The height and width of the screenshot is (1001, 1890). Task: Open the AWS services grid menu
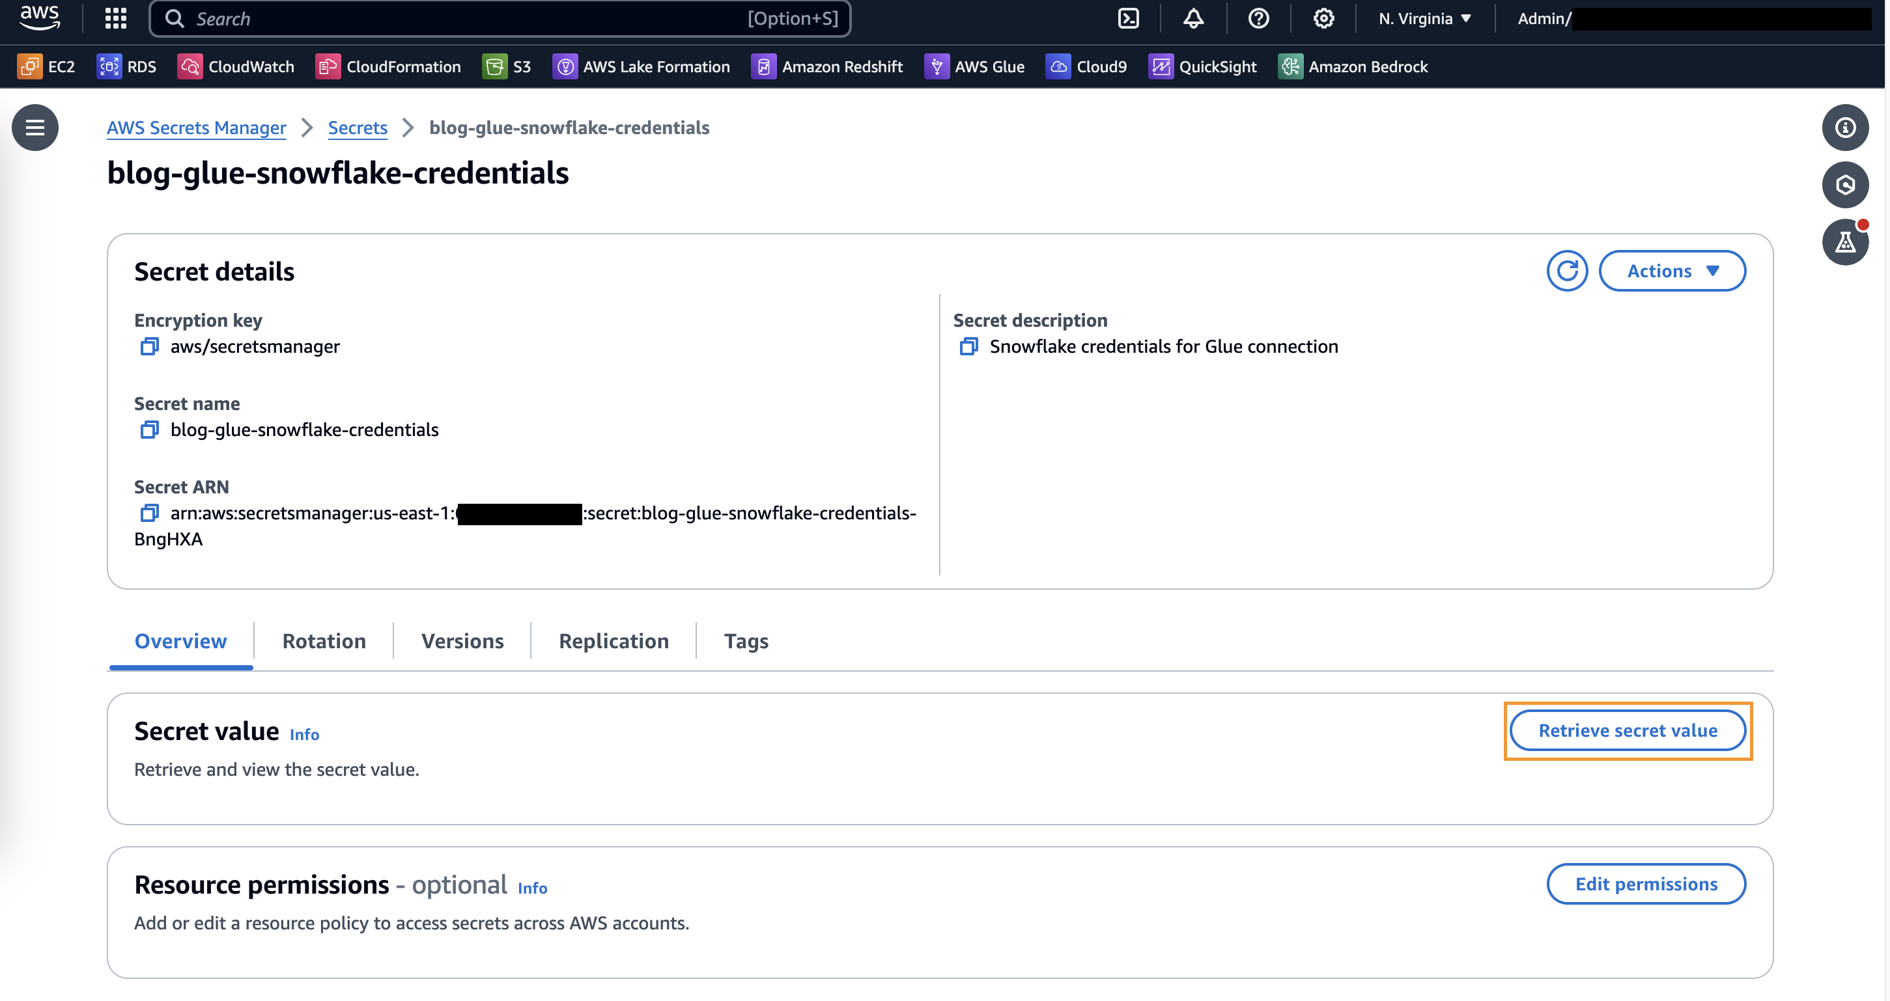(115, 18)
